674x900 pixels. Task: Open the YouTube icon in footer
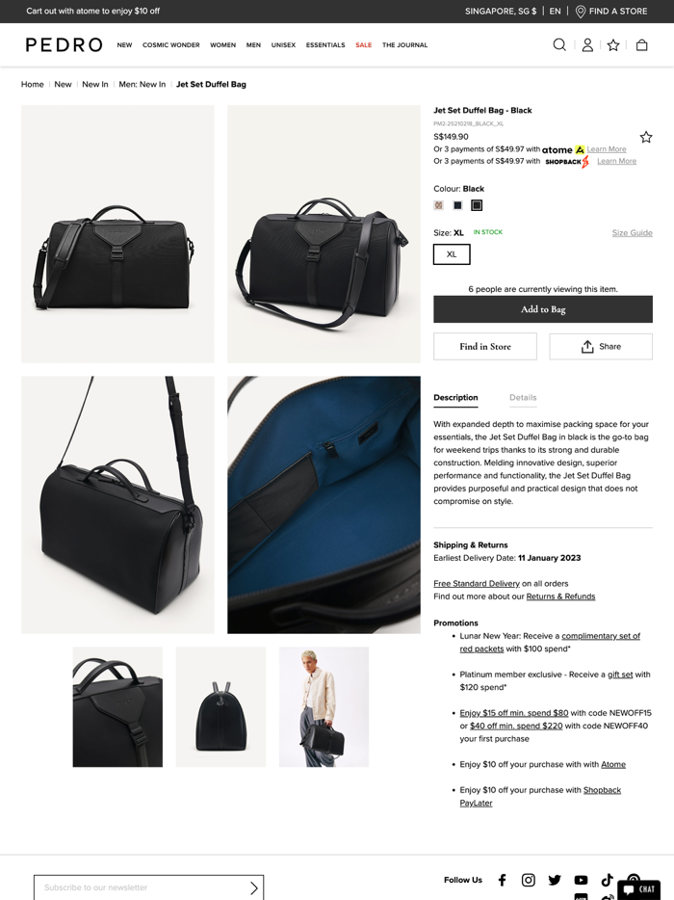pos(581,880)
